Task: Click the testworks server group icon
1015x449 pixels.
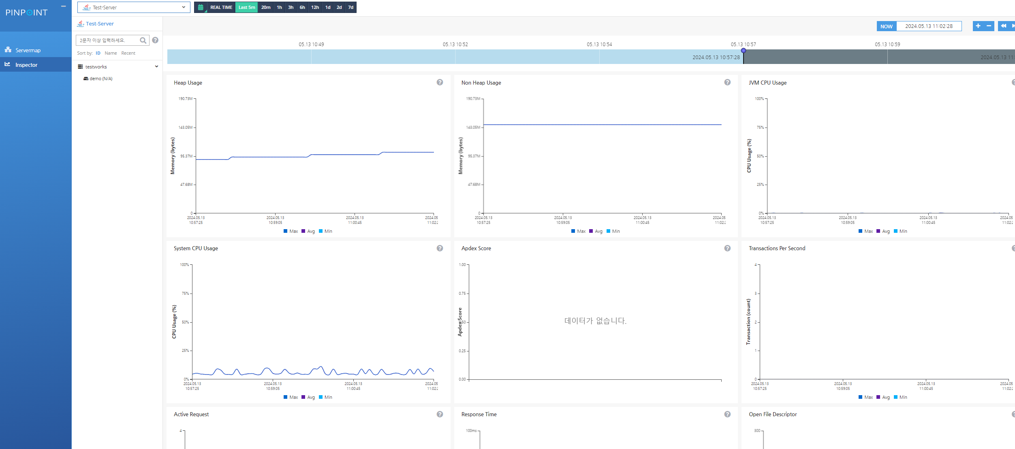Action: pyautogui.click(x=80, y=67)
